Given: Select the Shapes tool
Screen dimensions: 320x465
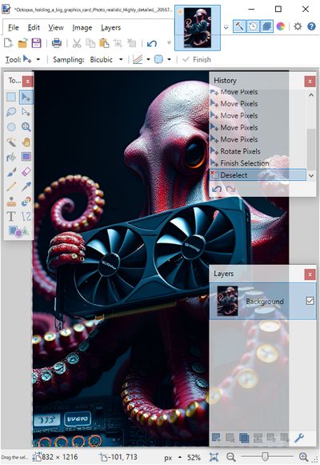Looking at the screenshot, I should (18, 231).
